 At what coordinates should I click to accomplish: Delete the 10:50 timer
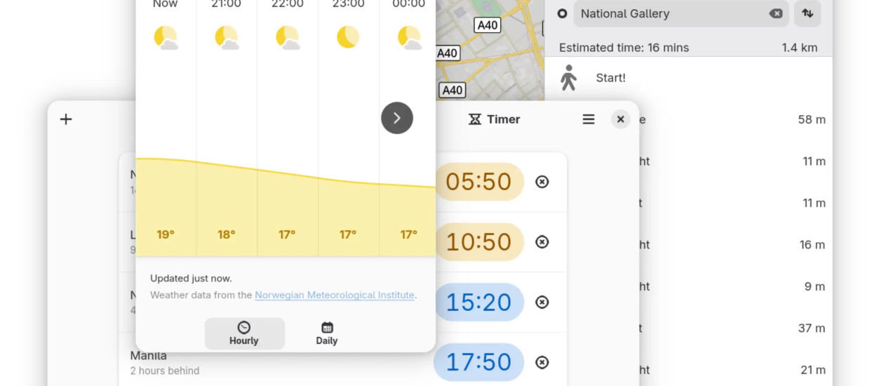point(542,241)
